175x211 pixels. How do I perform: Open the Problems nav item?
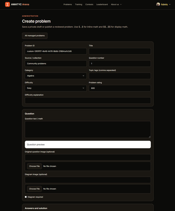(68, 4)
